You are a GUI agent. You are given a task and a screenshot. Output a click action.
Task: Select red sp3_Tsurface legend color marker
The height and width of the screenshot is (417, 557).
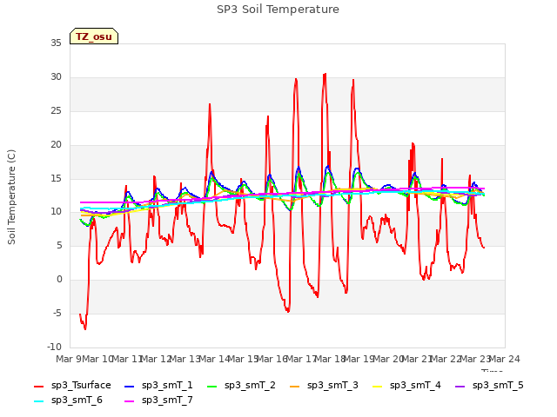(x=38, y=386)
